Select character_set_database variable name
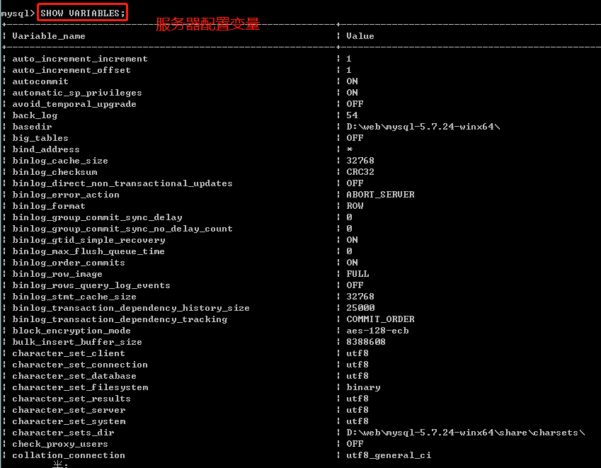Viewport: 601px width, 468px height. pyautogui.click(x=74, y=376)
